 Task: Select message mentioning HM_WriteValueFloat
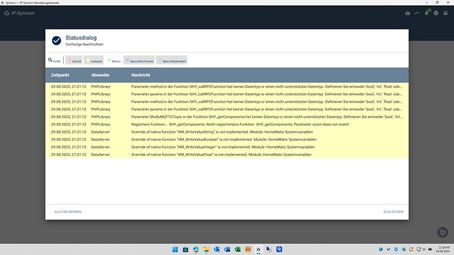[227, 154]
